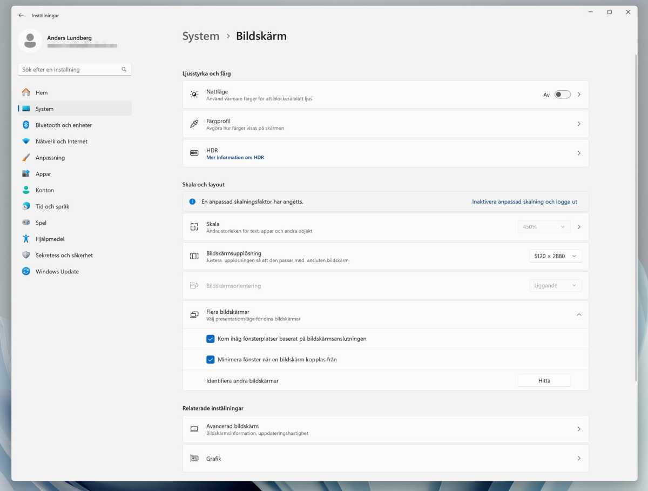
Task: Toggle the Nattläge switch on
Action: point(562,95)
